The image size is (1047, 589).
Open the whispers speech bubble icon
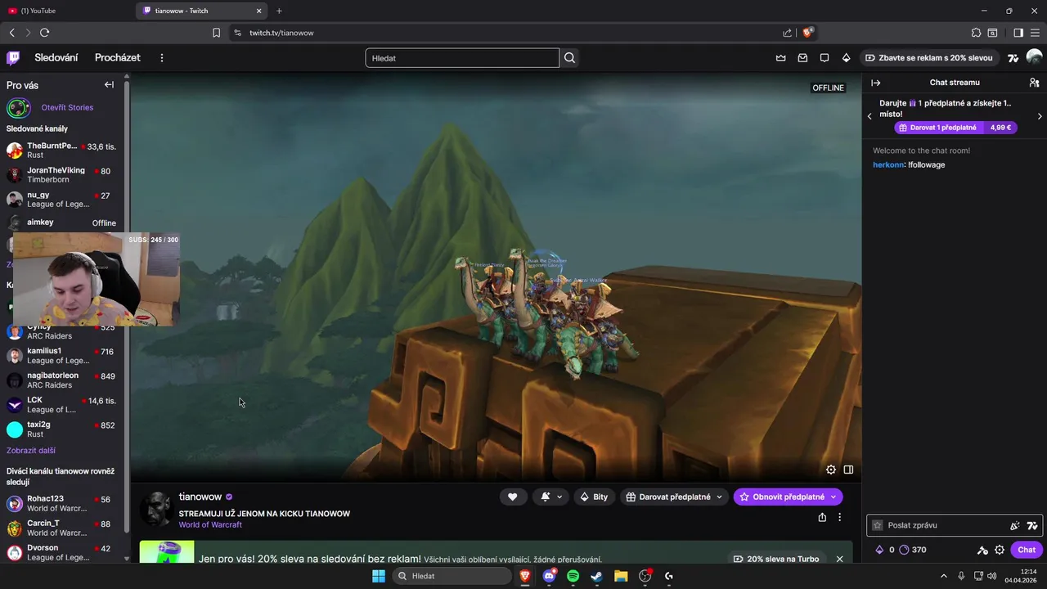click(825, 58)
